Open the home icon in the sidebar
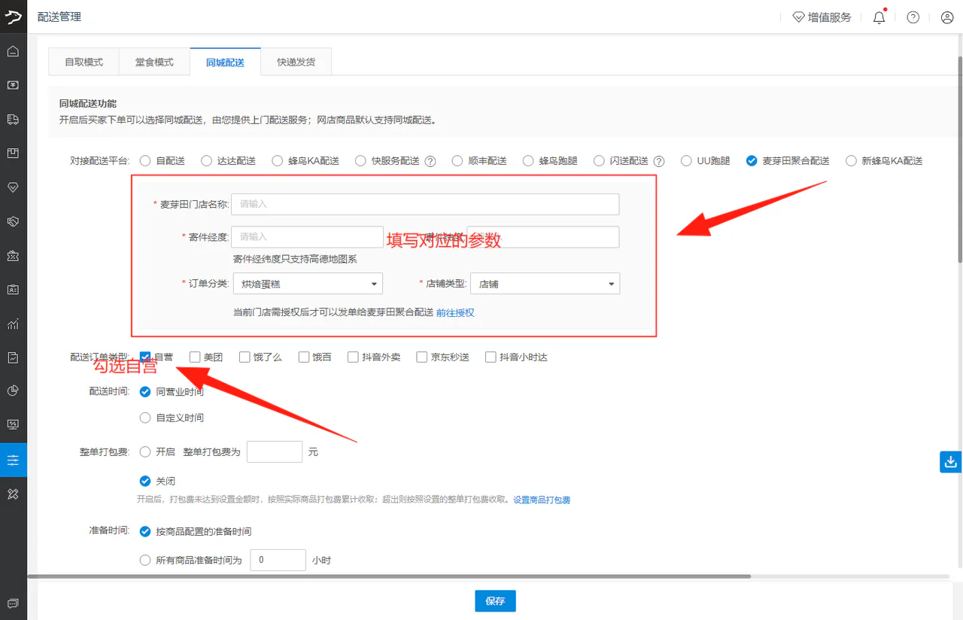Image resolution: width=963 pixels, height=620 pixels. coord(13,51)
